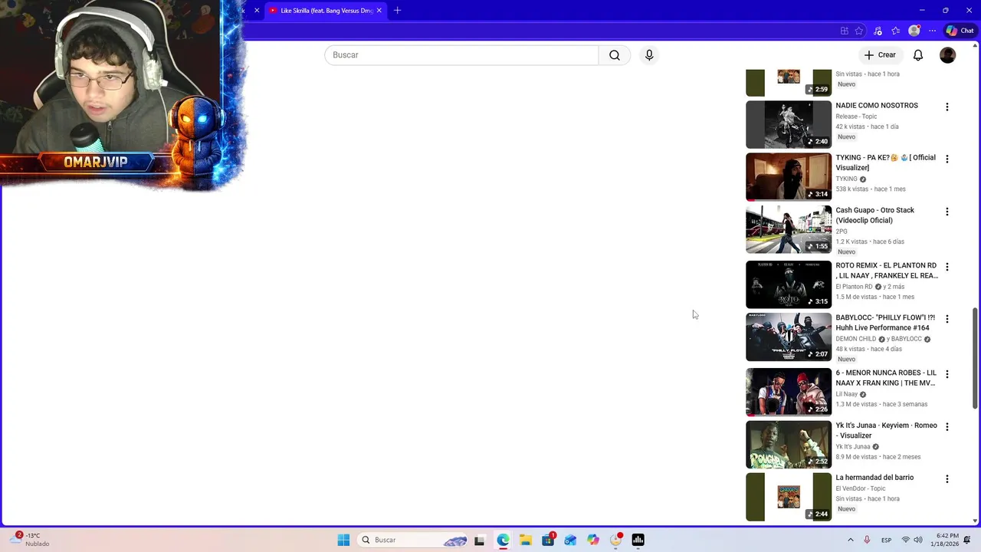Click the taskbar Buscar search box
Viewport: 981px width, 552px height.
coord(414,540)
